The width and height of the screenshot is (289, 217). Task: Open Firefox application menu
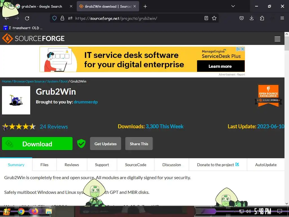point(282,18)
